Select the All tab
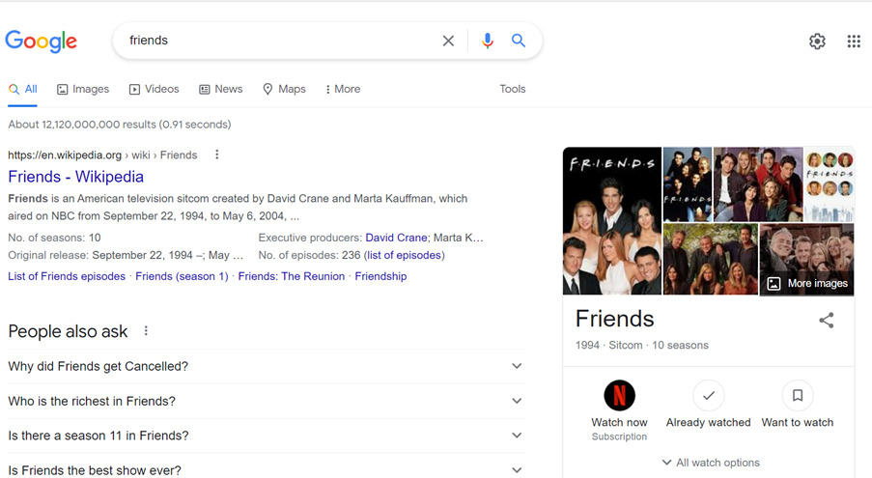Viewport: 872px width, 478px height. (x=23, y=89)
